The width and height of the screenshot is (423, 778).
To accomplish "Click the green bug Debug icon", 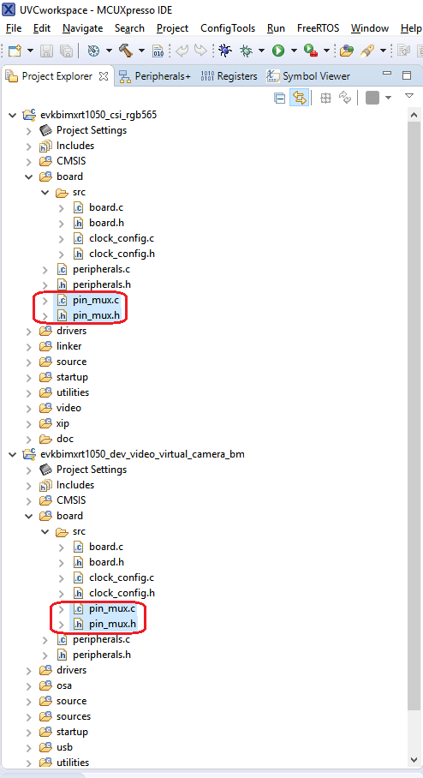I will (246, 50).
